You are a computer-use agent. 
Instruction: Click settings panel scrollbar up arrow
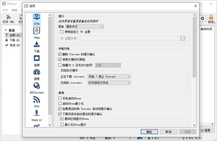(194, 15)
